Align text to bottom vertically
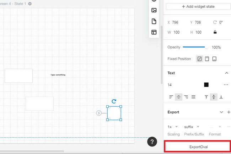 221,97
